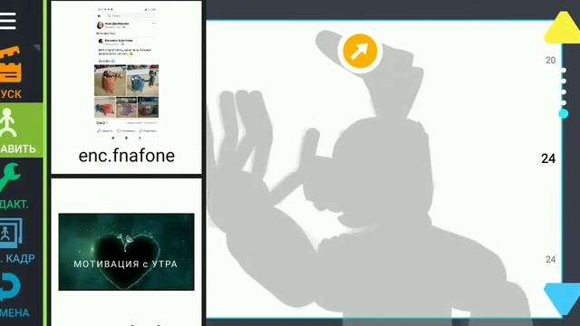Tap the orange arrow handle on canvas

pyautogui.click(x=360, y=51)
